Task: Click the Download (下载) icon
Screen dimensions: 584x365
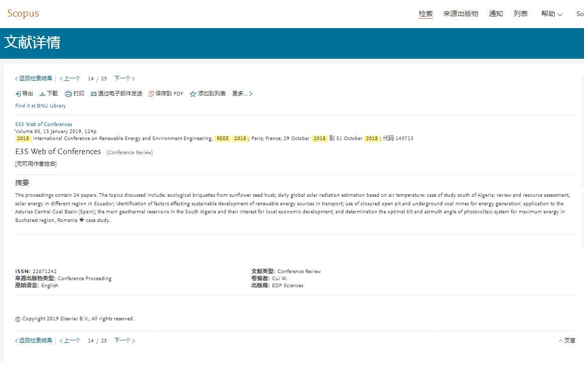Action: tap(43, 94)
